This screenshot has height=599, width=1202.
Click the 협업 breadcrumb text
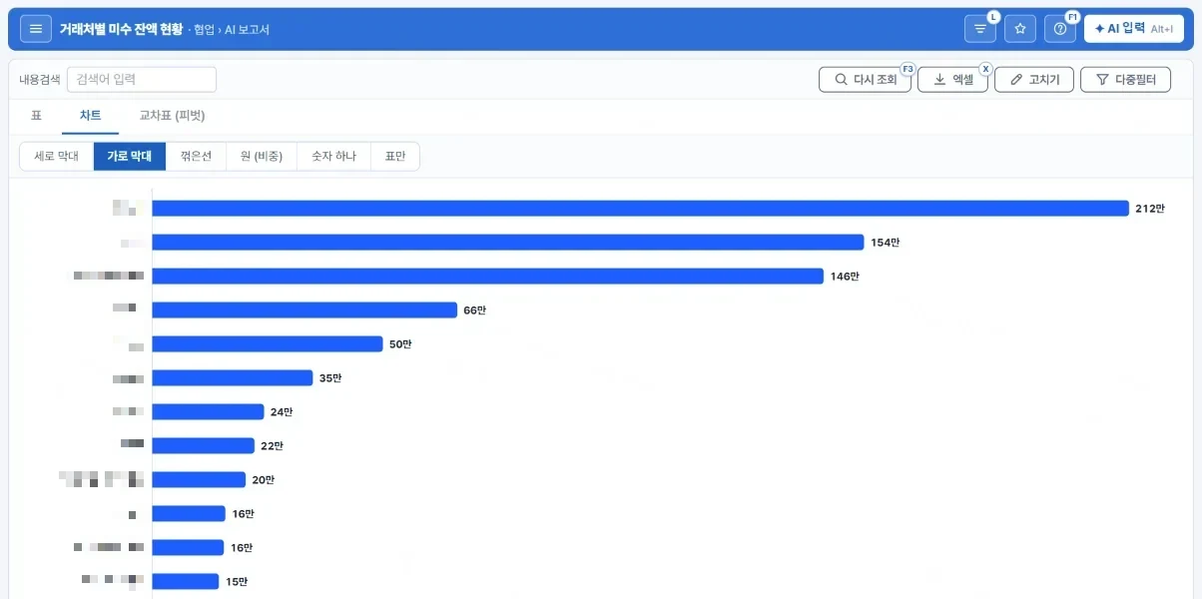pyautogui.click(x=204, y=30)
